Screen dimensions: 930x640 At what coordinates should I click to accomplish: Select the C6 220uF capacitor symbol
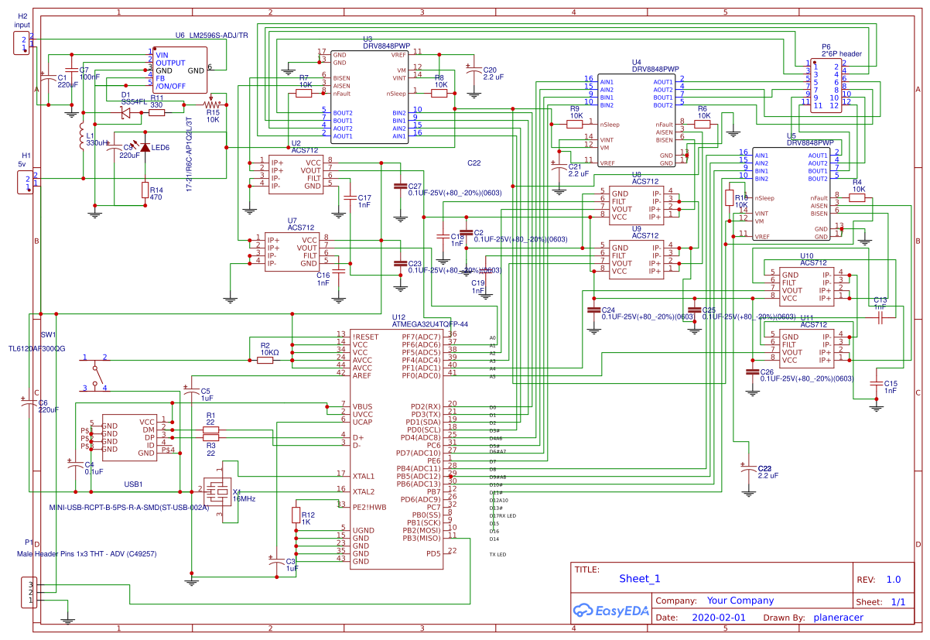pyautogui.click(x=28, y=402)
